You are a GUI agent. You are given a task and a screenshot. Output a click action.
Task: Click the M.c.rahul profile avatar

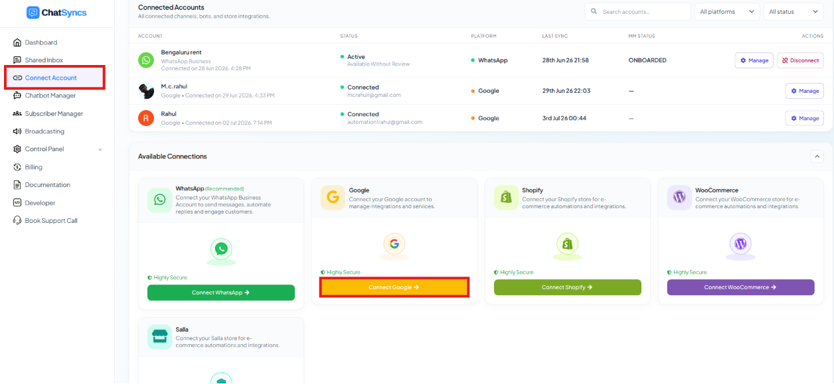pos(146,91)
